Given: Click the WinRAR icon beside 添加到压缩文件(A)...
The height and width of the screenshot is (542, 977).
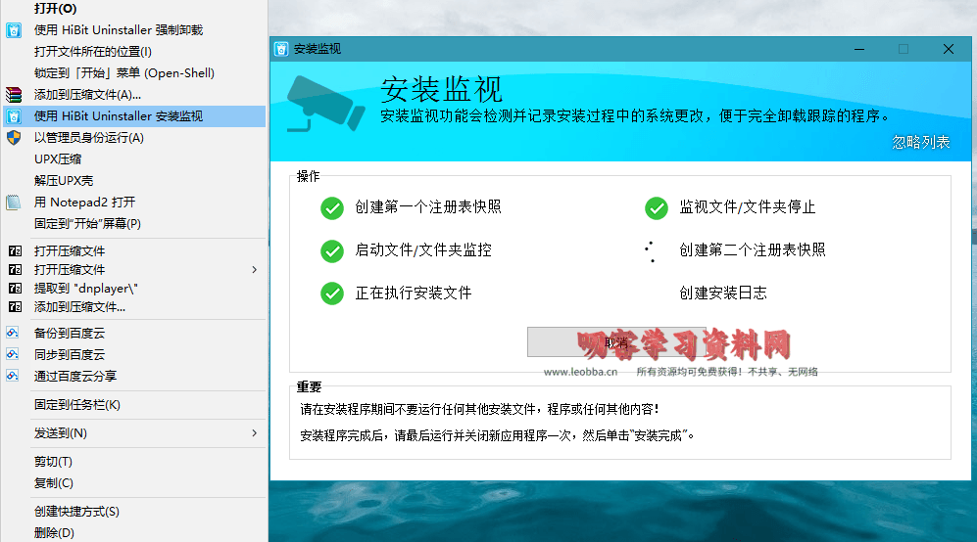Looking at the screenshot, I should pos(14,95).
